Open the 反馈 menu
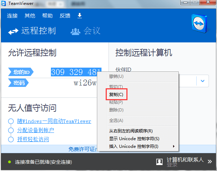The width and height of the screenshot is (217, 171). click(65, 16)
